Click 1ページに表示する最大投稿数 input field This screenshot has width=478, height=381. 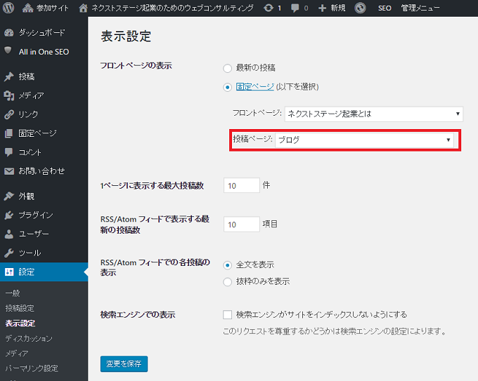click(241, 185)
